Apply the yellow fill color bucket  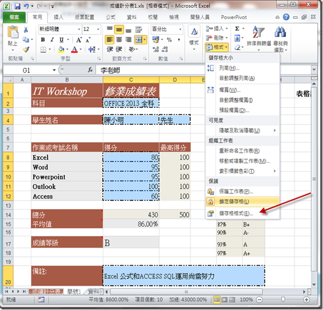pos(61,50)
